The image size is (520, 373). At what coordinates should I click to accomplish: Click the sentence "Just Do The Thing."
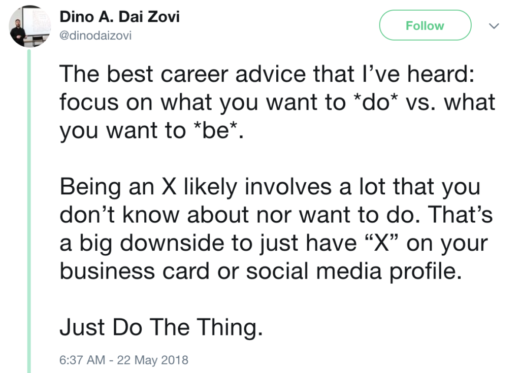(x=161, y=327)
